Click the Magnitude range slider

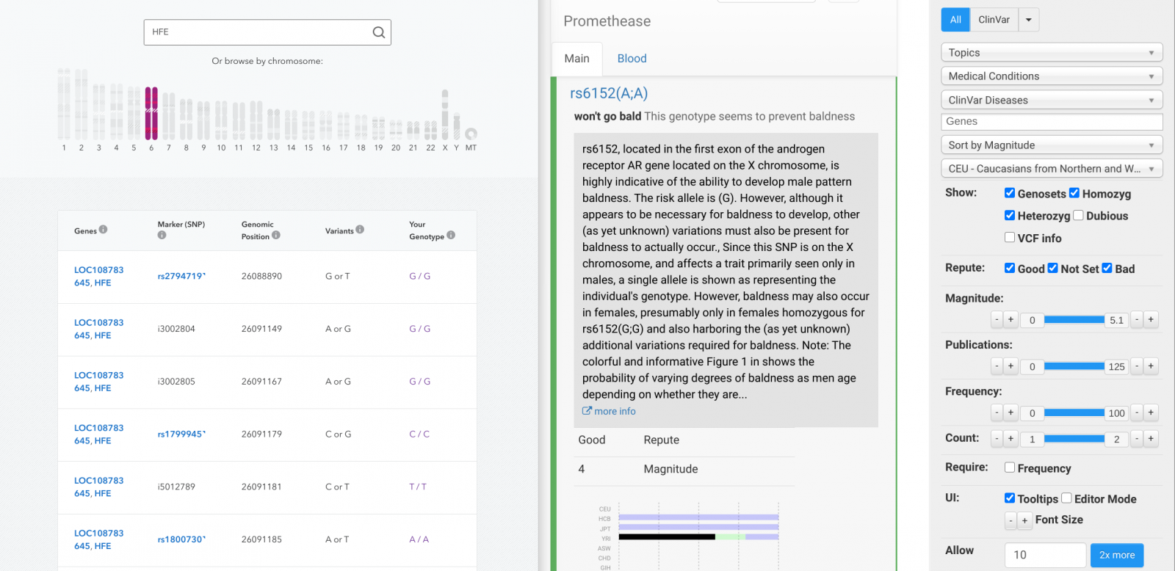coord(1074,319)
